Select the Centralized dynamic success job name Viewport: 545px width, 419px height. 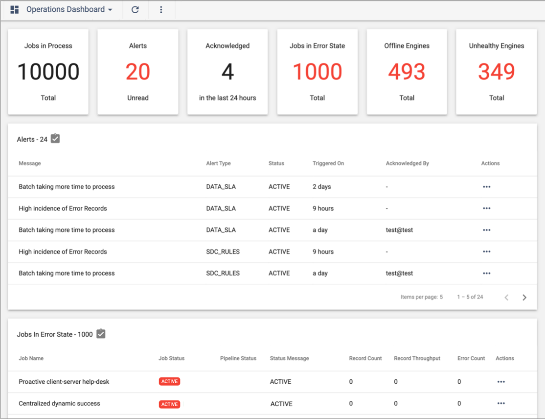click(x=59, y=403)
